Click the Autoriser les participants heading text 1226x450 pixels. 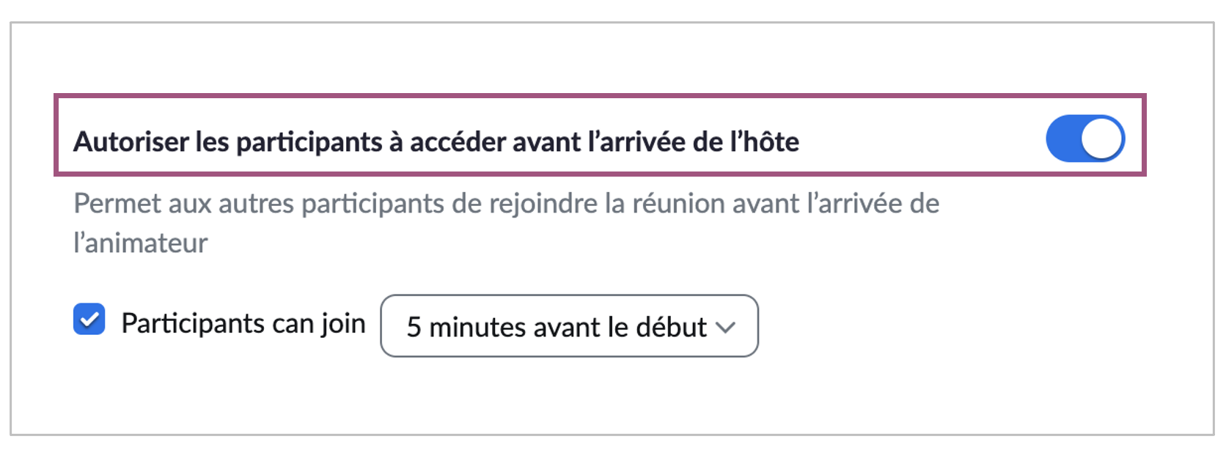click(436, 141)
